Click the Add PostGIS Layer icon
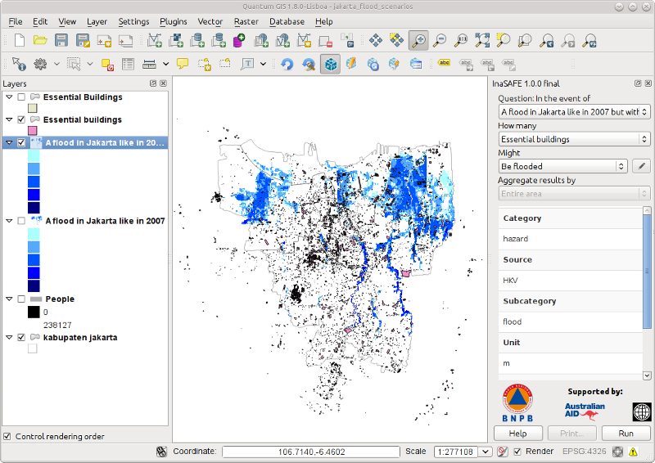This screenshot has width=655, height=463. pos(197,41)
